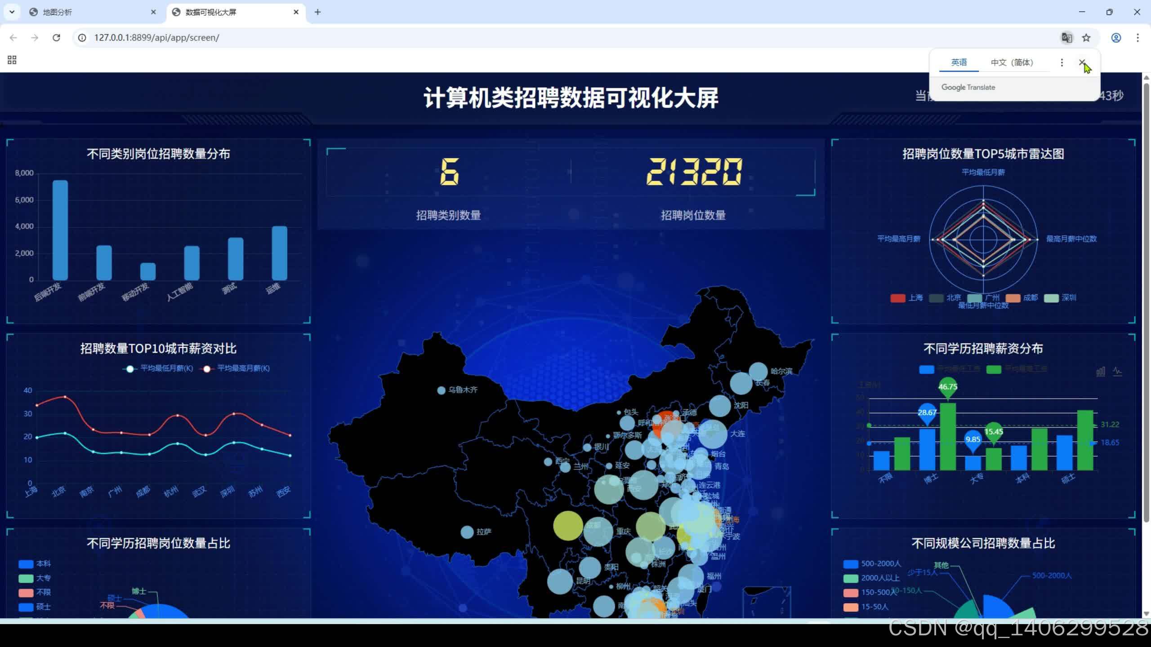The width and height of the screenshot is (1151, 647).
Task: Click the 21320 招聘岗位数量 counter
Action: [693, 172]
